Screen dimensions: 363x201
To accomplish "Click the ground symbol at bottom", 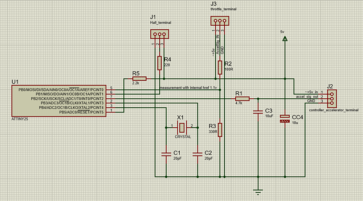I will pos(258,191).
